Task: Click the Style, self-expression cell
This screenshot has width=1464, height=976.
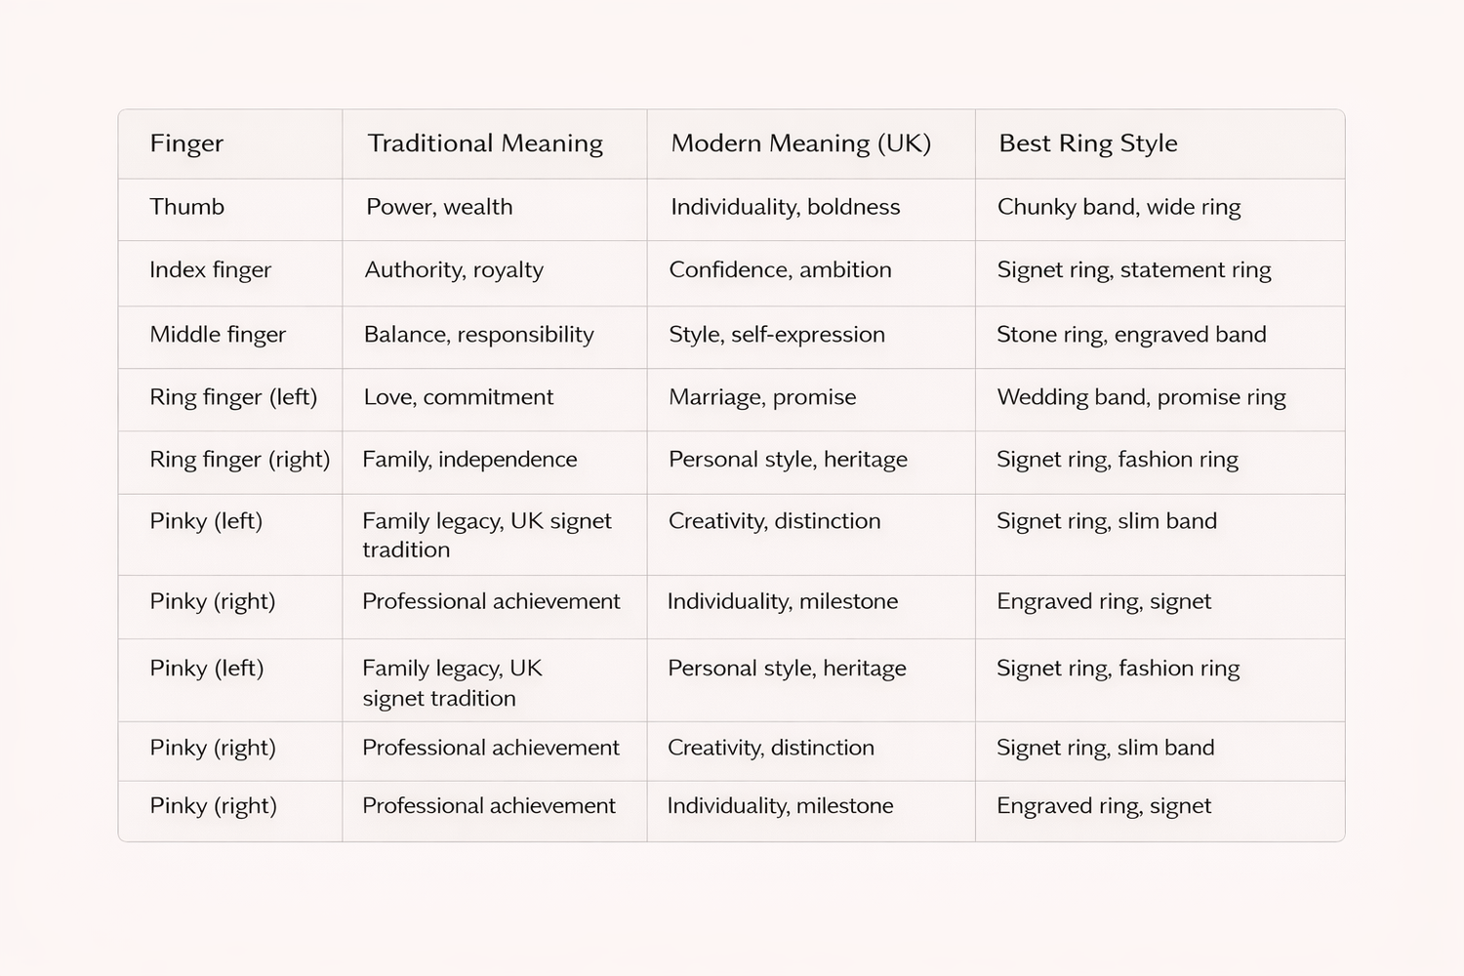Action: tap(776, 335)
